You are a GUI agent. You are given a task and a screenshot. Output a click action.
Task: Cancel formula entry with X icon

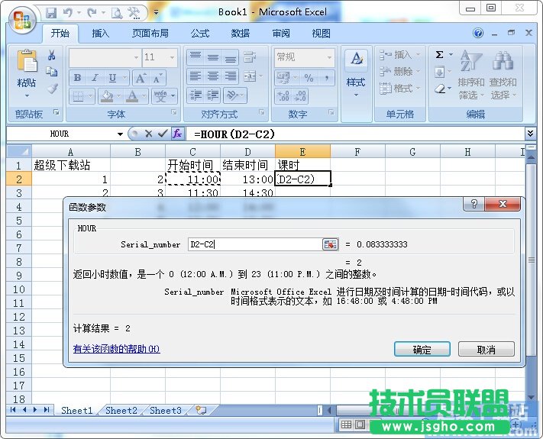click(149, 134)
